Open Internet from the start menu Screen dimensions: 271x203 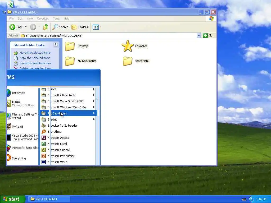pos(22,93)
